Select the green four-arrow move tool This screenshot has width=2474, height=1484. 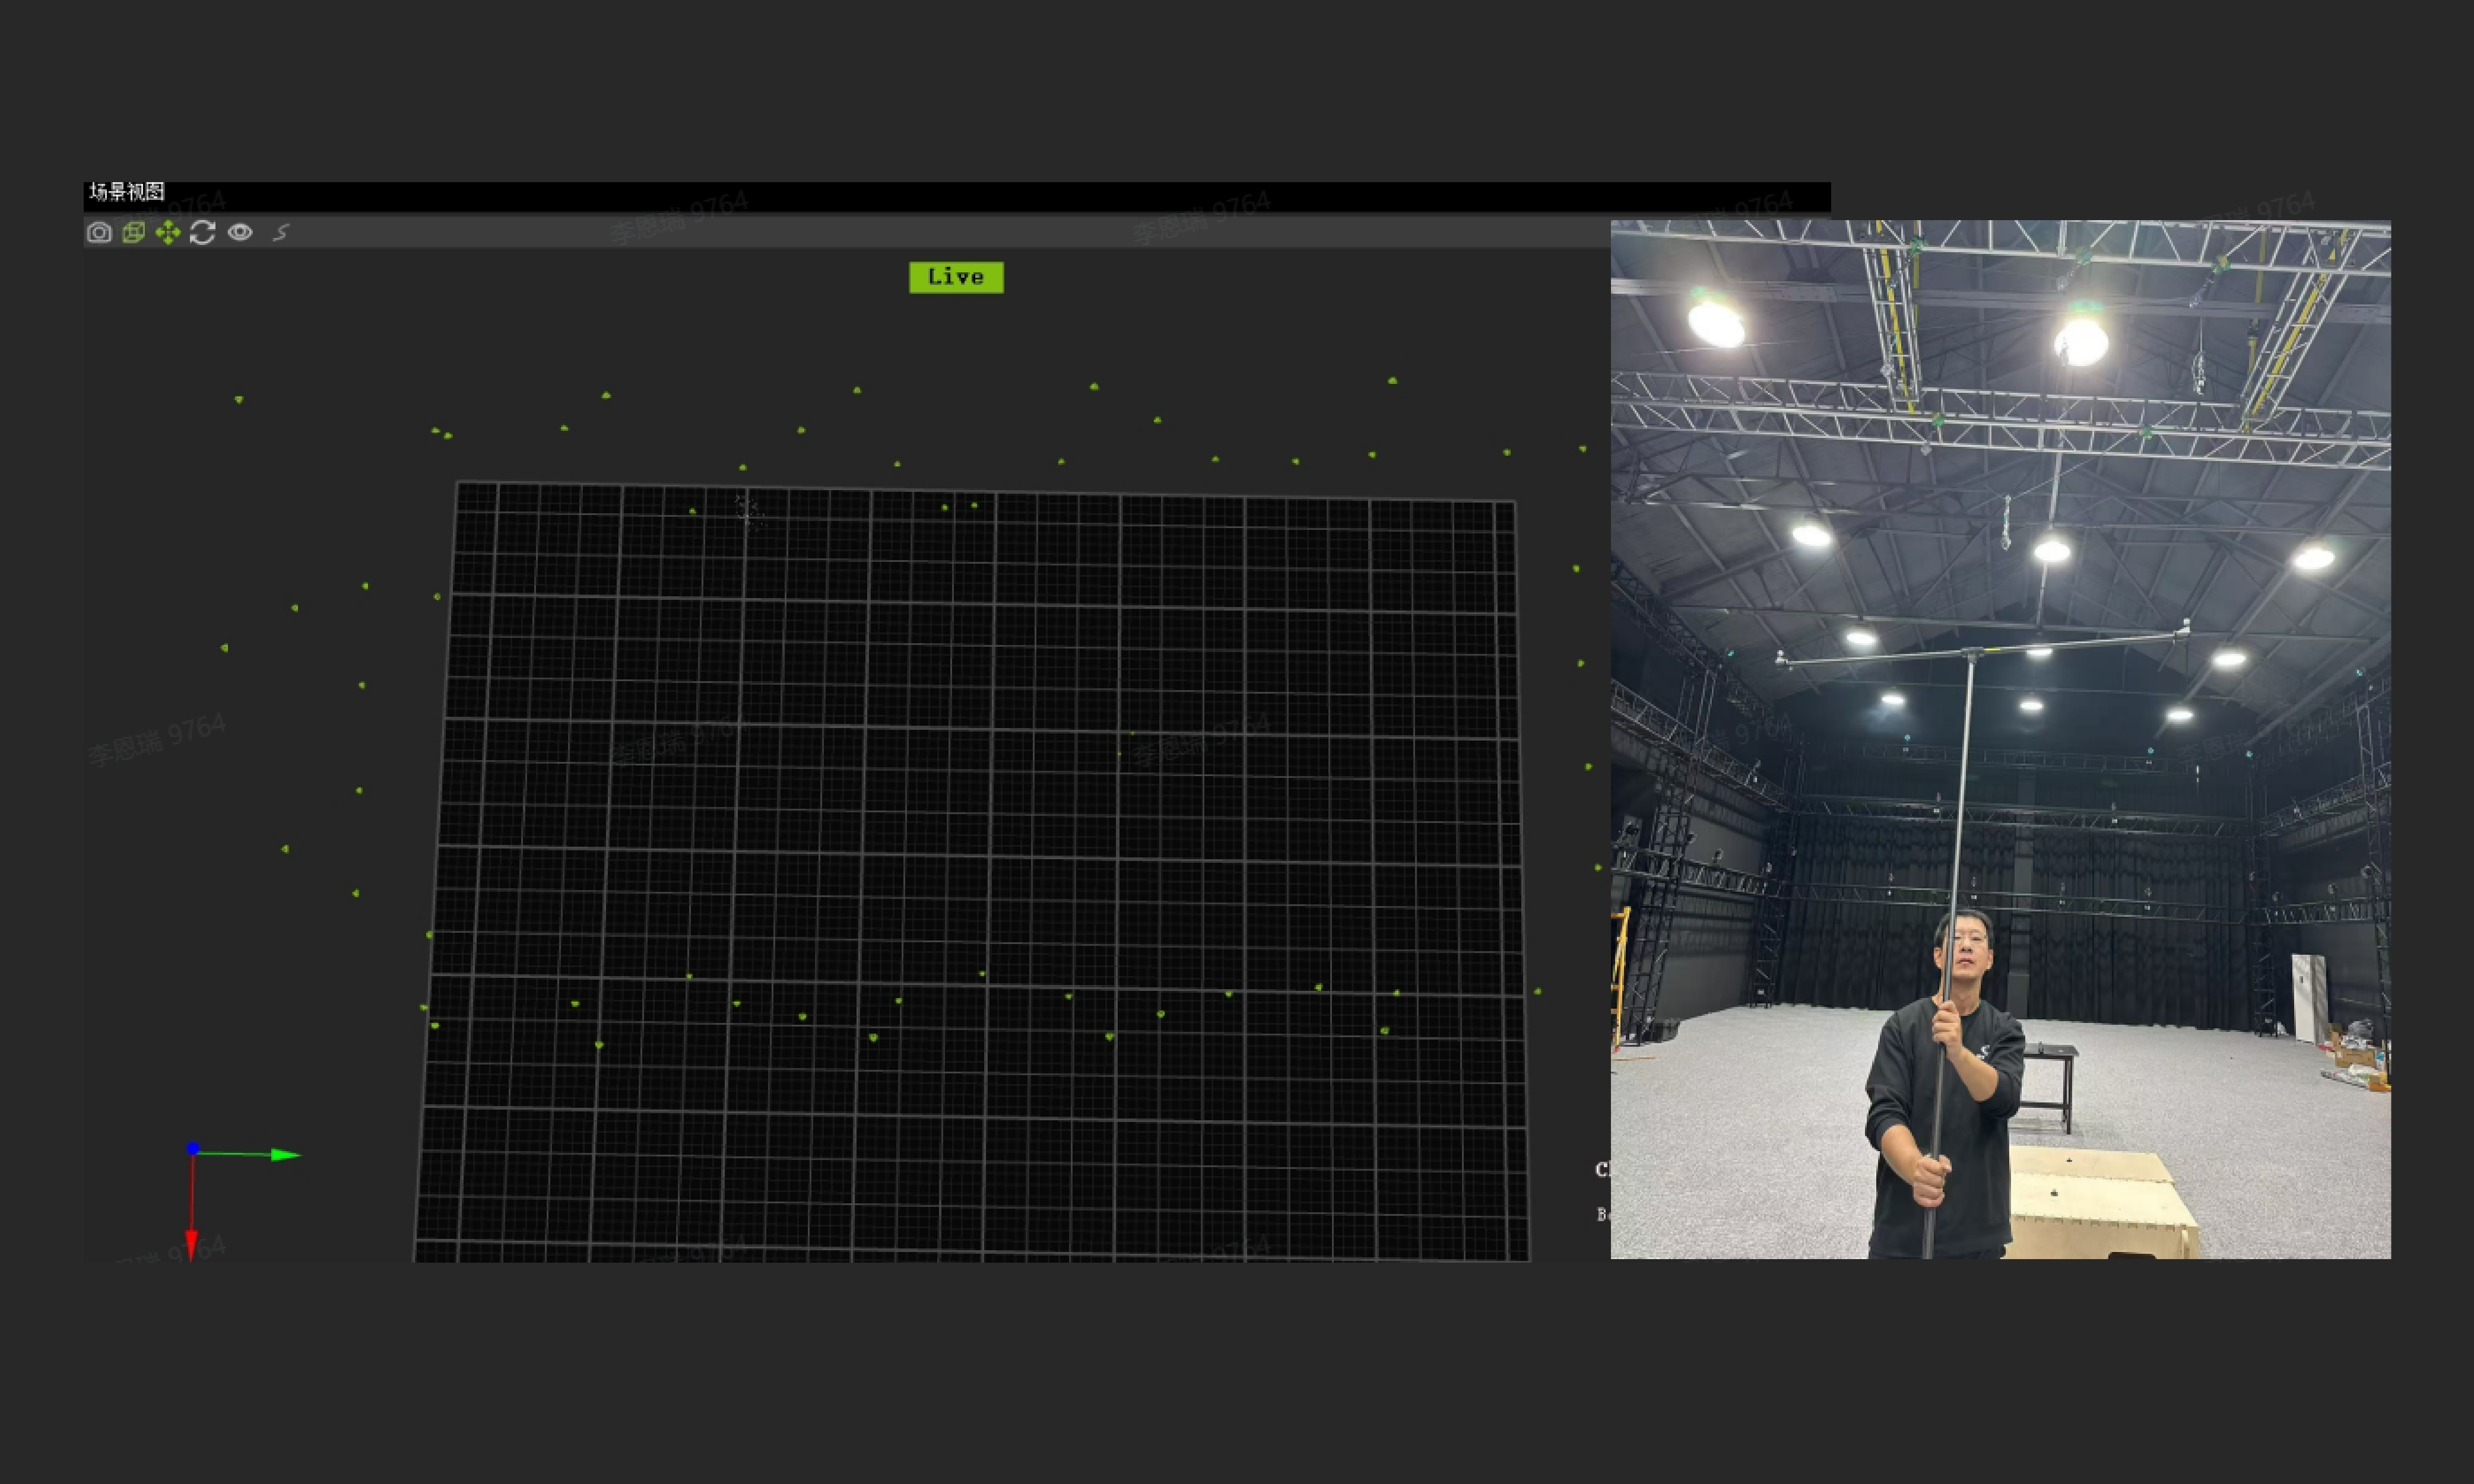coord(168,233)
